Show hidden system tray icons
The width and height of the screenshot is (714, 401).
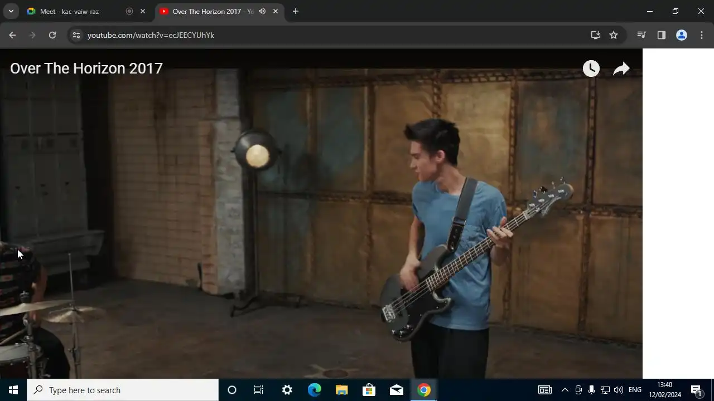click(565, 390)
